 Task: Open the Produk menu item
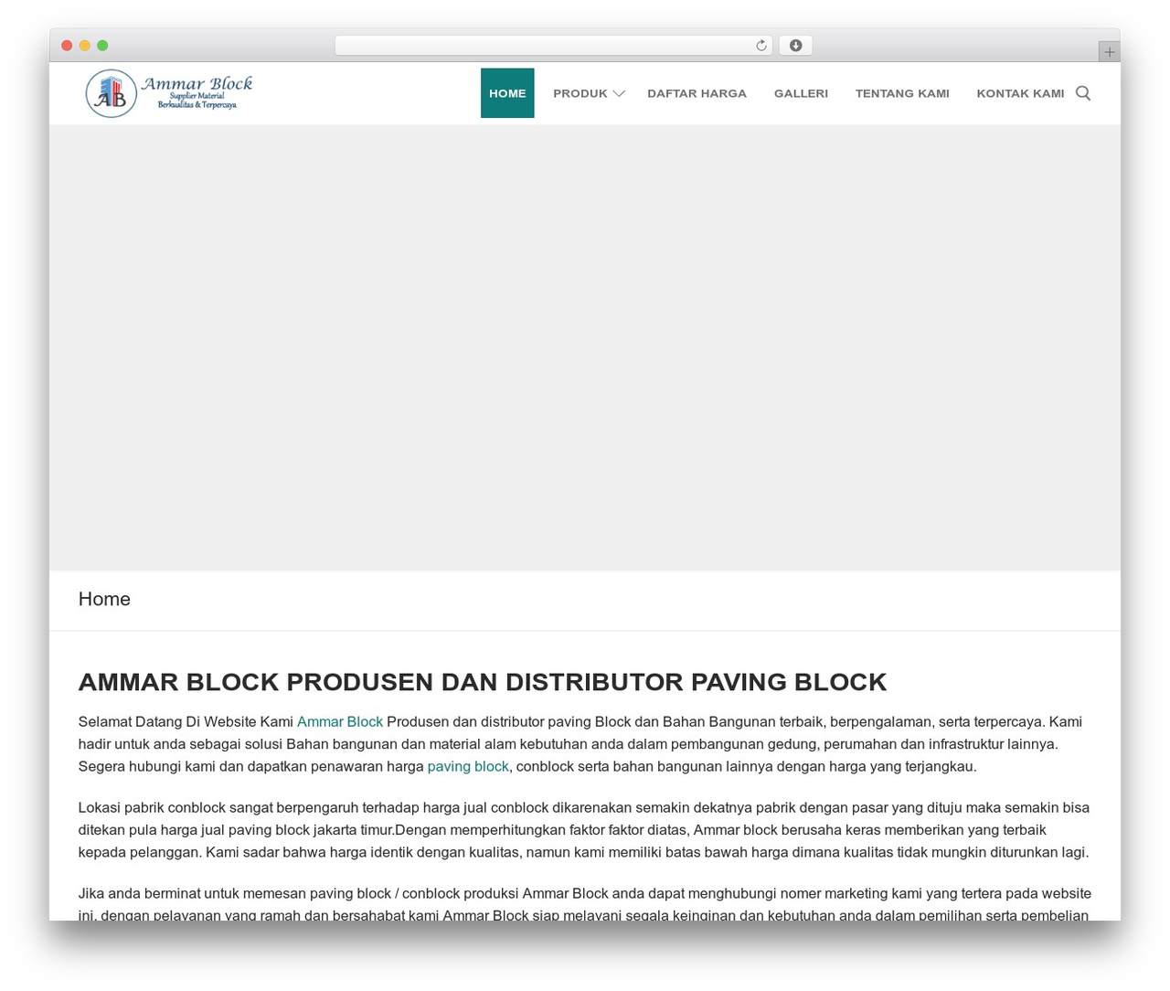click(580, 93)
